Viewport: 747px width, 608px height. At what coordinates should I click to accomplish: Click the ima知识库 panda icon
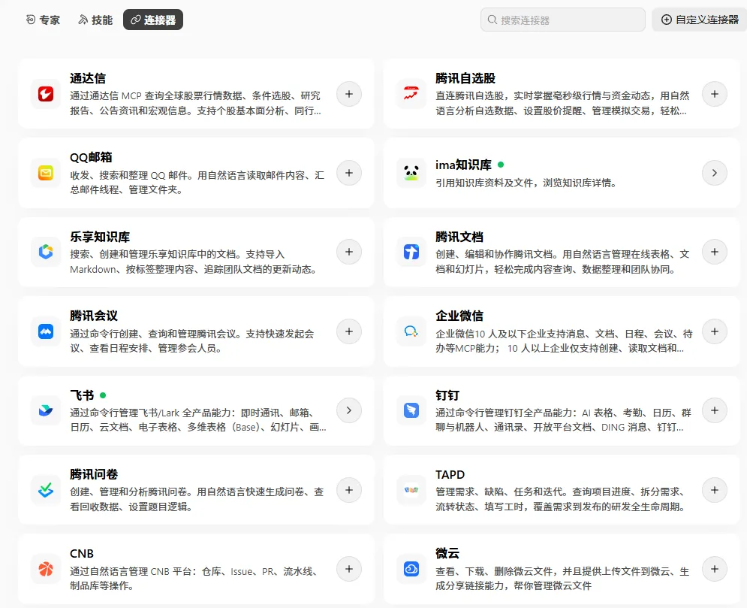[x=411, y=173]
